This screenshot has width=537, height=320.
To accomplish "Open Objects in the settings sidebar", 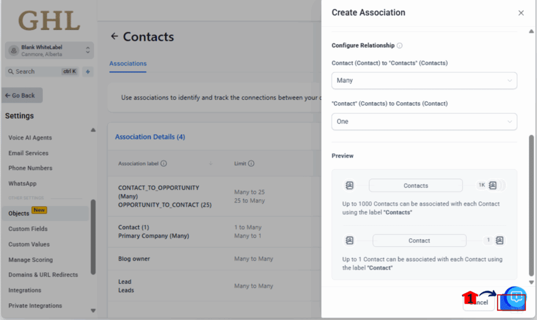I will [19, 214].
